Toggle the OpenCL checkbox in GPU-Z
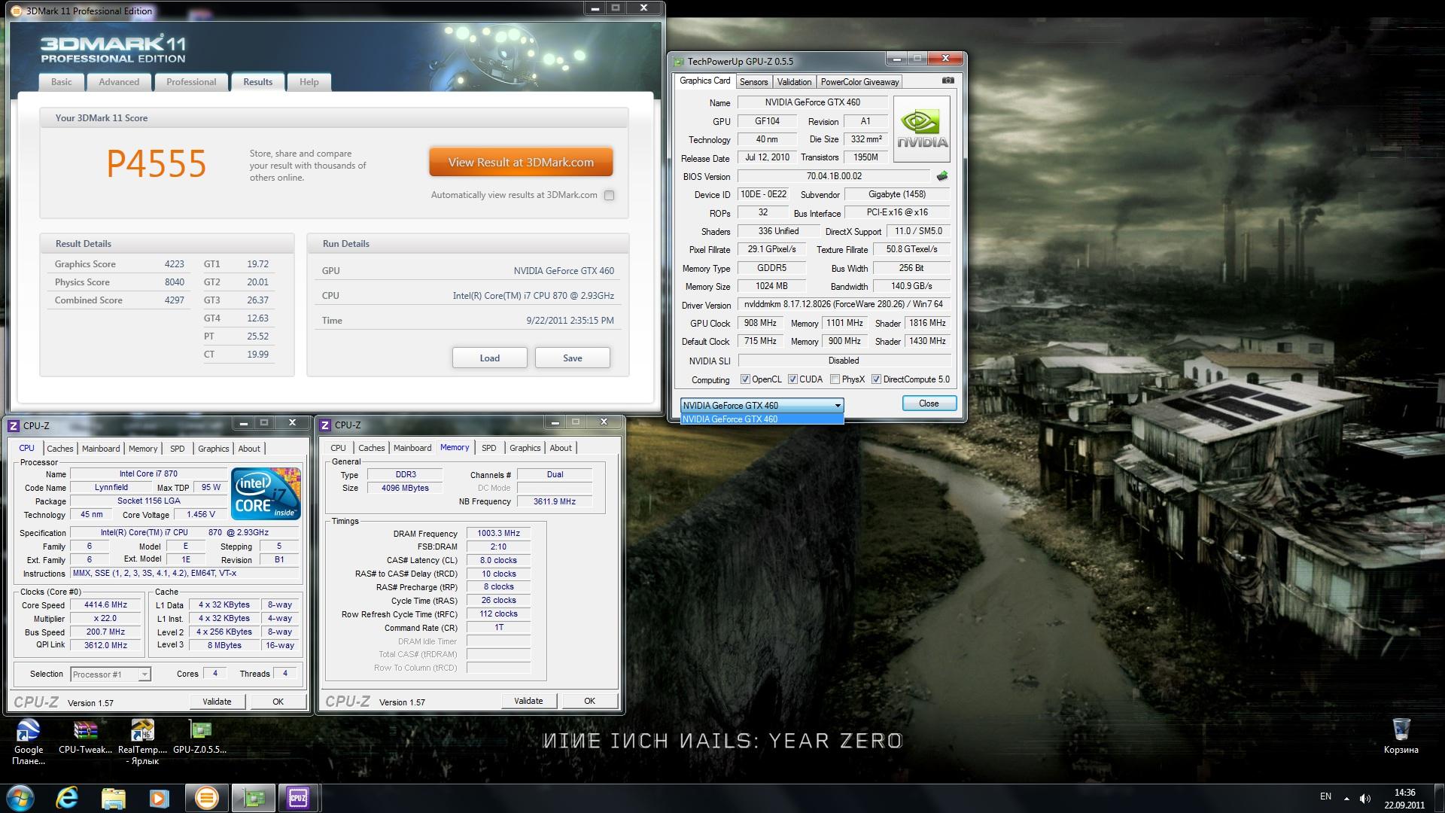 coord(745,379)
